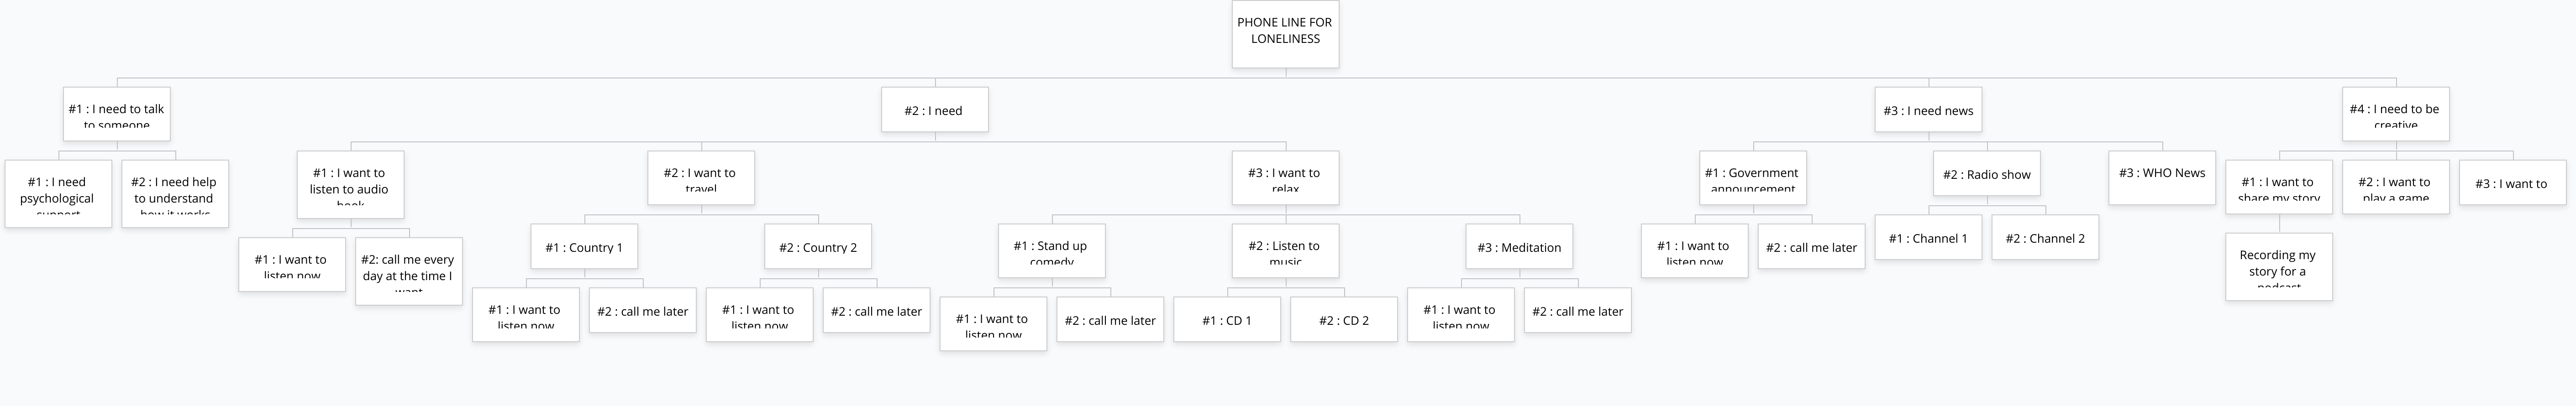The height and width of the screenshot is (406, 2576).
Task: Select the "Country 1" node
Action: [x=584, y=247]
